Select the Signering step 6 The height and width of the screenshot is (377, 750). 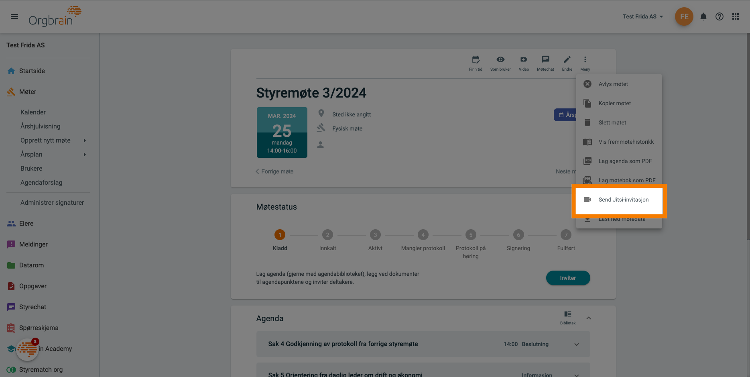[518, 234]
